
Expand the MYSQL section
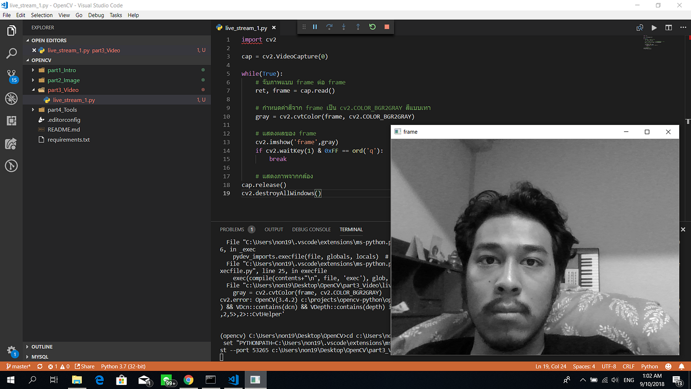tap(39, 356)
